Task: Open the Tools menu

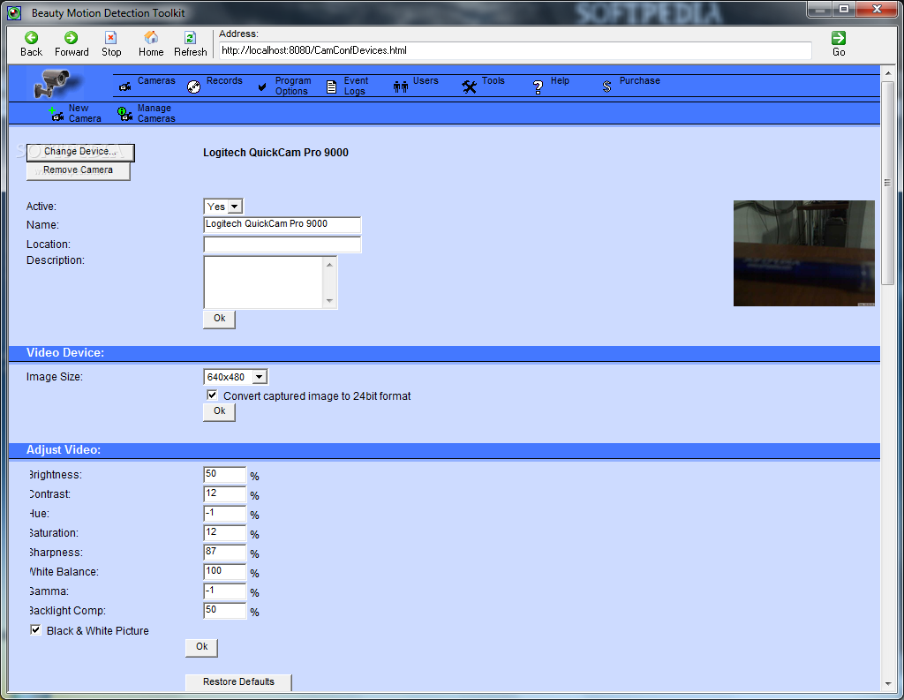Action: [493, 80]
